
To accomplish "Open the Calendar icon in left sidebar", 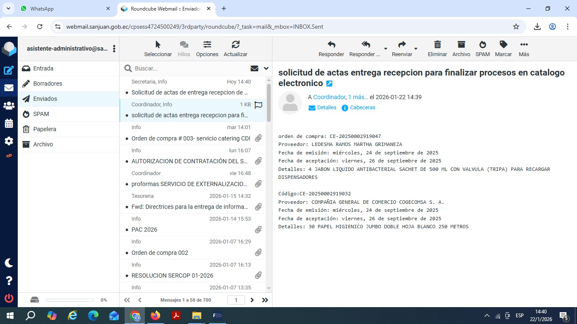I will [9, 124].
